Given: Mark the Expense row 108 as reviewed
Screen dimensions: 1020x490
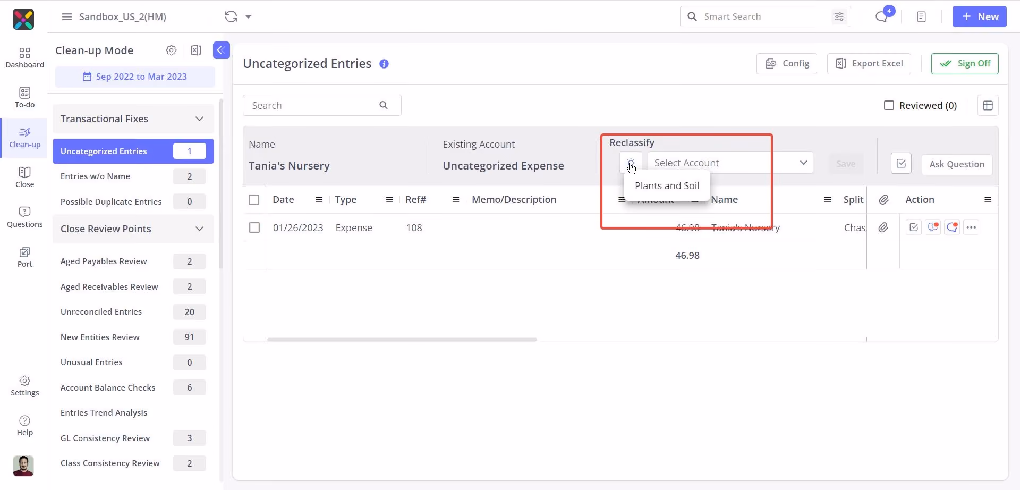Looking at the screenshot, I should click(913, 227).
